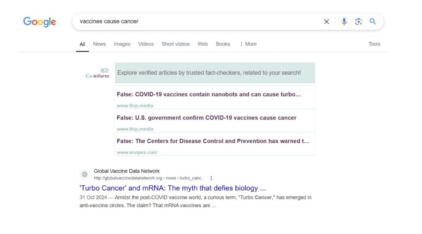Screen dimensions: 422x234
Task: Click the Co-inform logo
Action: coord(98,73)
